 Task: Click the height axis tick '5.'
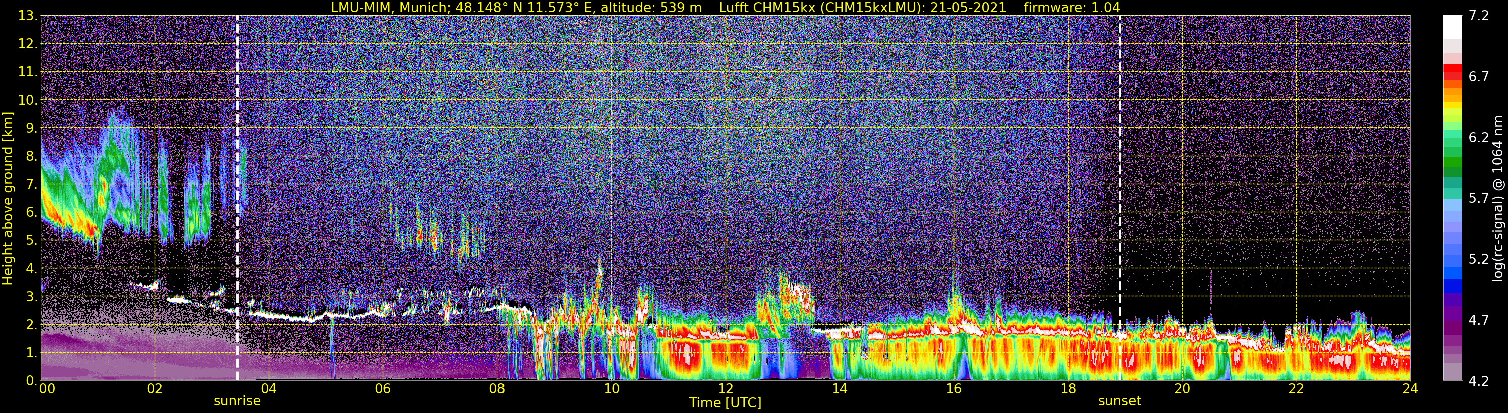[32, 241]
